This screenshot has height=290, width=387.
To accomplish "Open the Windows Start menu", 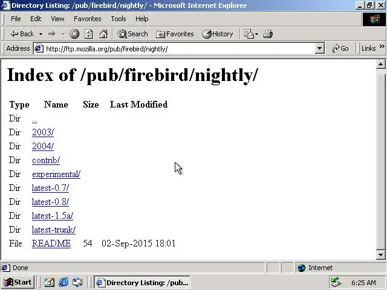I will click(18, 282).
